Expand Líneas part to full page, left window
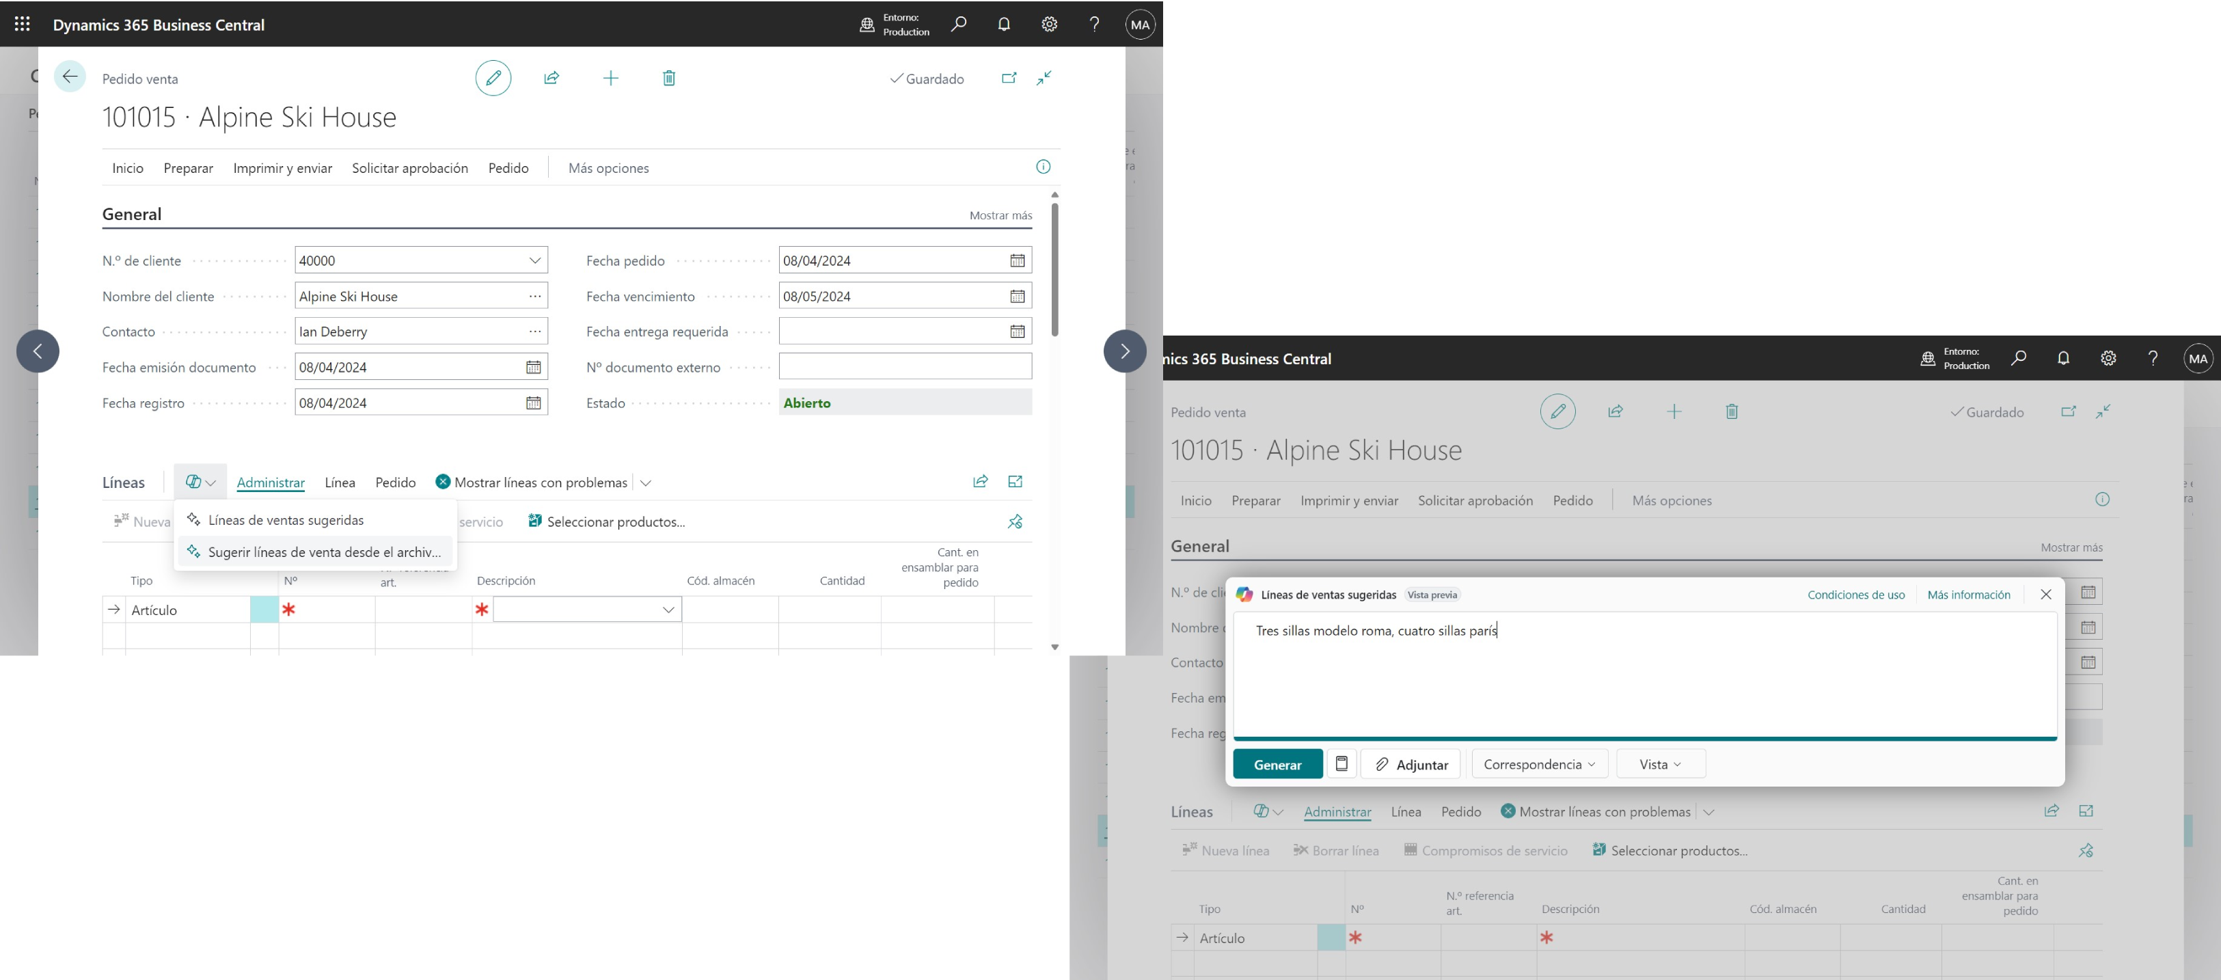 point(1016,482)
